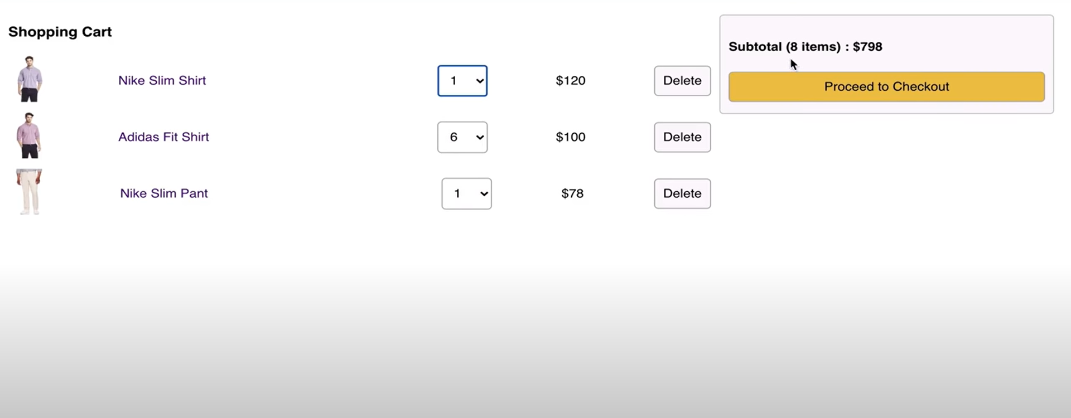The width and height of the screenshot is (1071, 418).
Task: Open the quantity dropdown for Adidas Fit Shirt
Action: [462, 137]
